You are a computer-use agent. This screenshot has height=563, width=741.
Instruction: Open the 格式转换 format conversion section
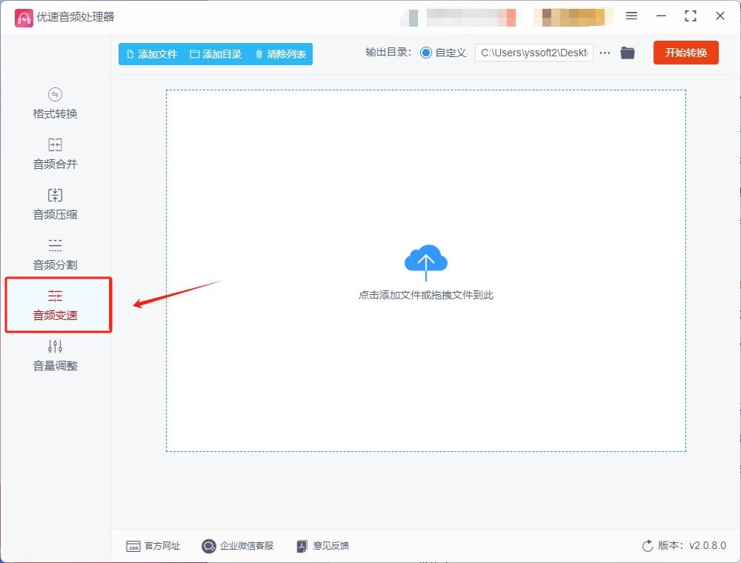click(55, 104)
